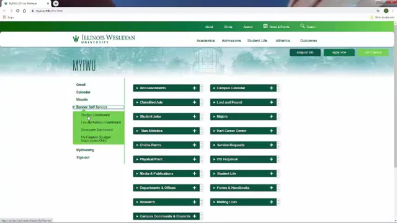
Task: Expand the Titan Athletics section
Action: coord(166,131)
